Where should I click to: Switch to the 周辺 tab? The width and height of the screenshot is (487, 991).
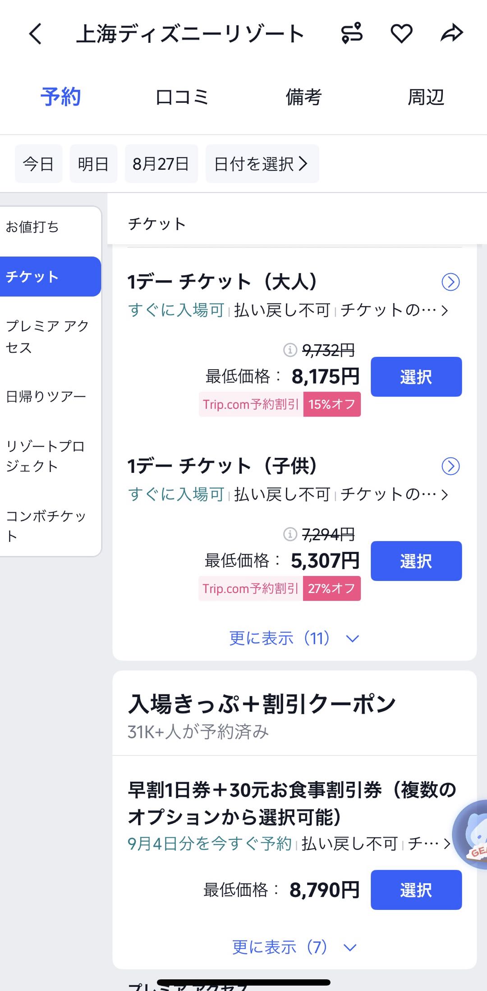(x=426, y=97)
